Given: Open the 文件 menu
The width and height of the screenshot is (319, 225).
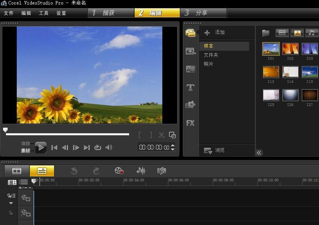Looking at the screenshot, I should pyautogui.click(x=8, y=13).
